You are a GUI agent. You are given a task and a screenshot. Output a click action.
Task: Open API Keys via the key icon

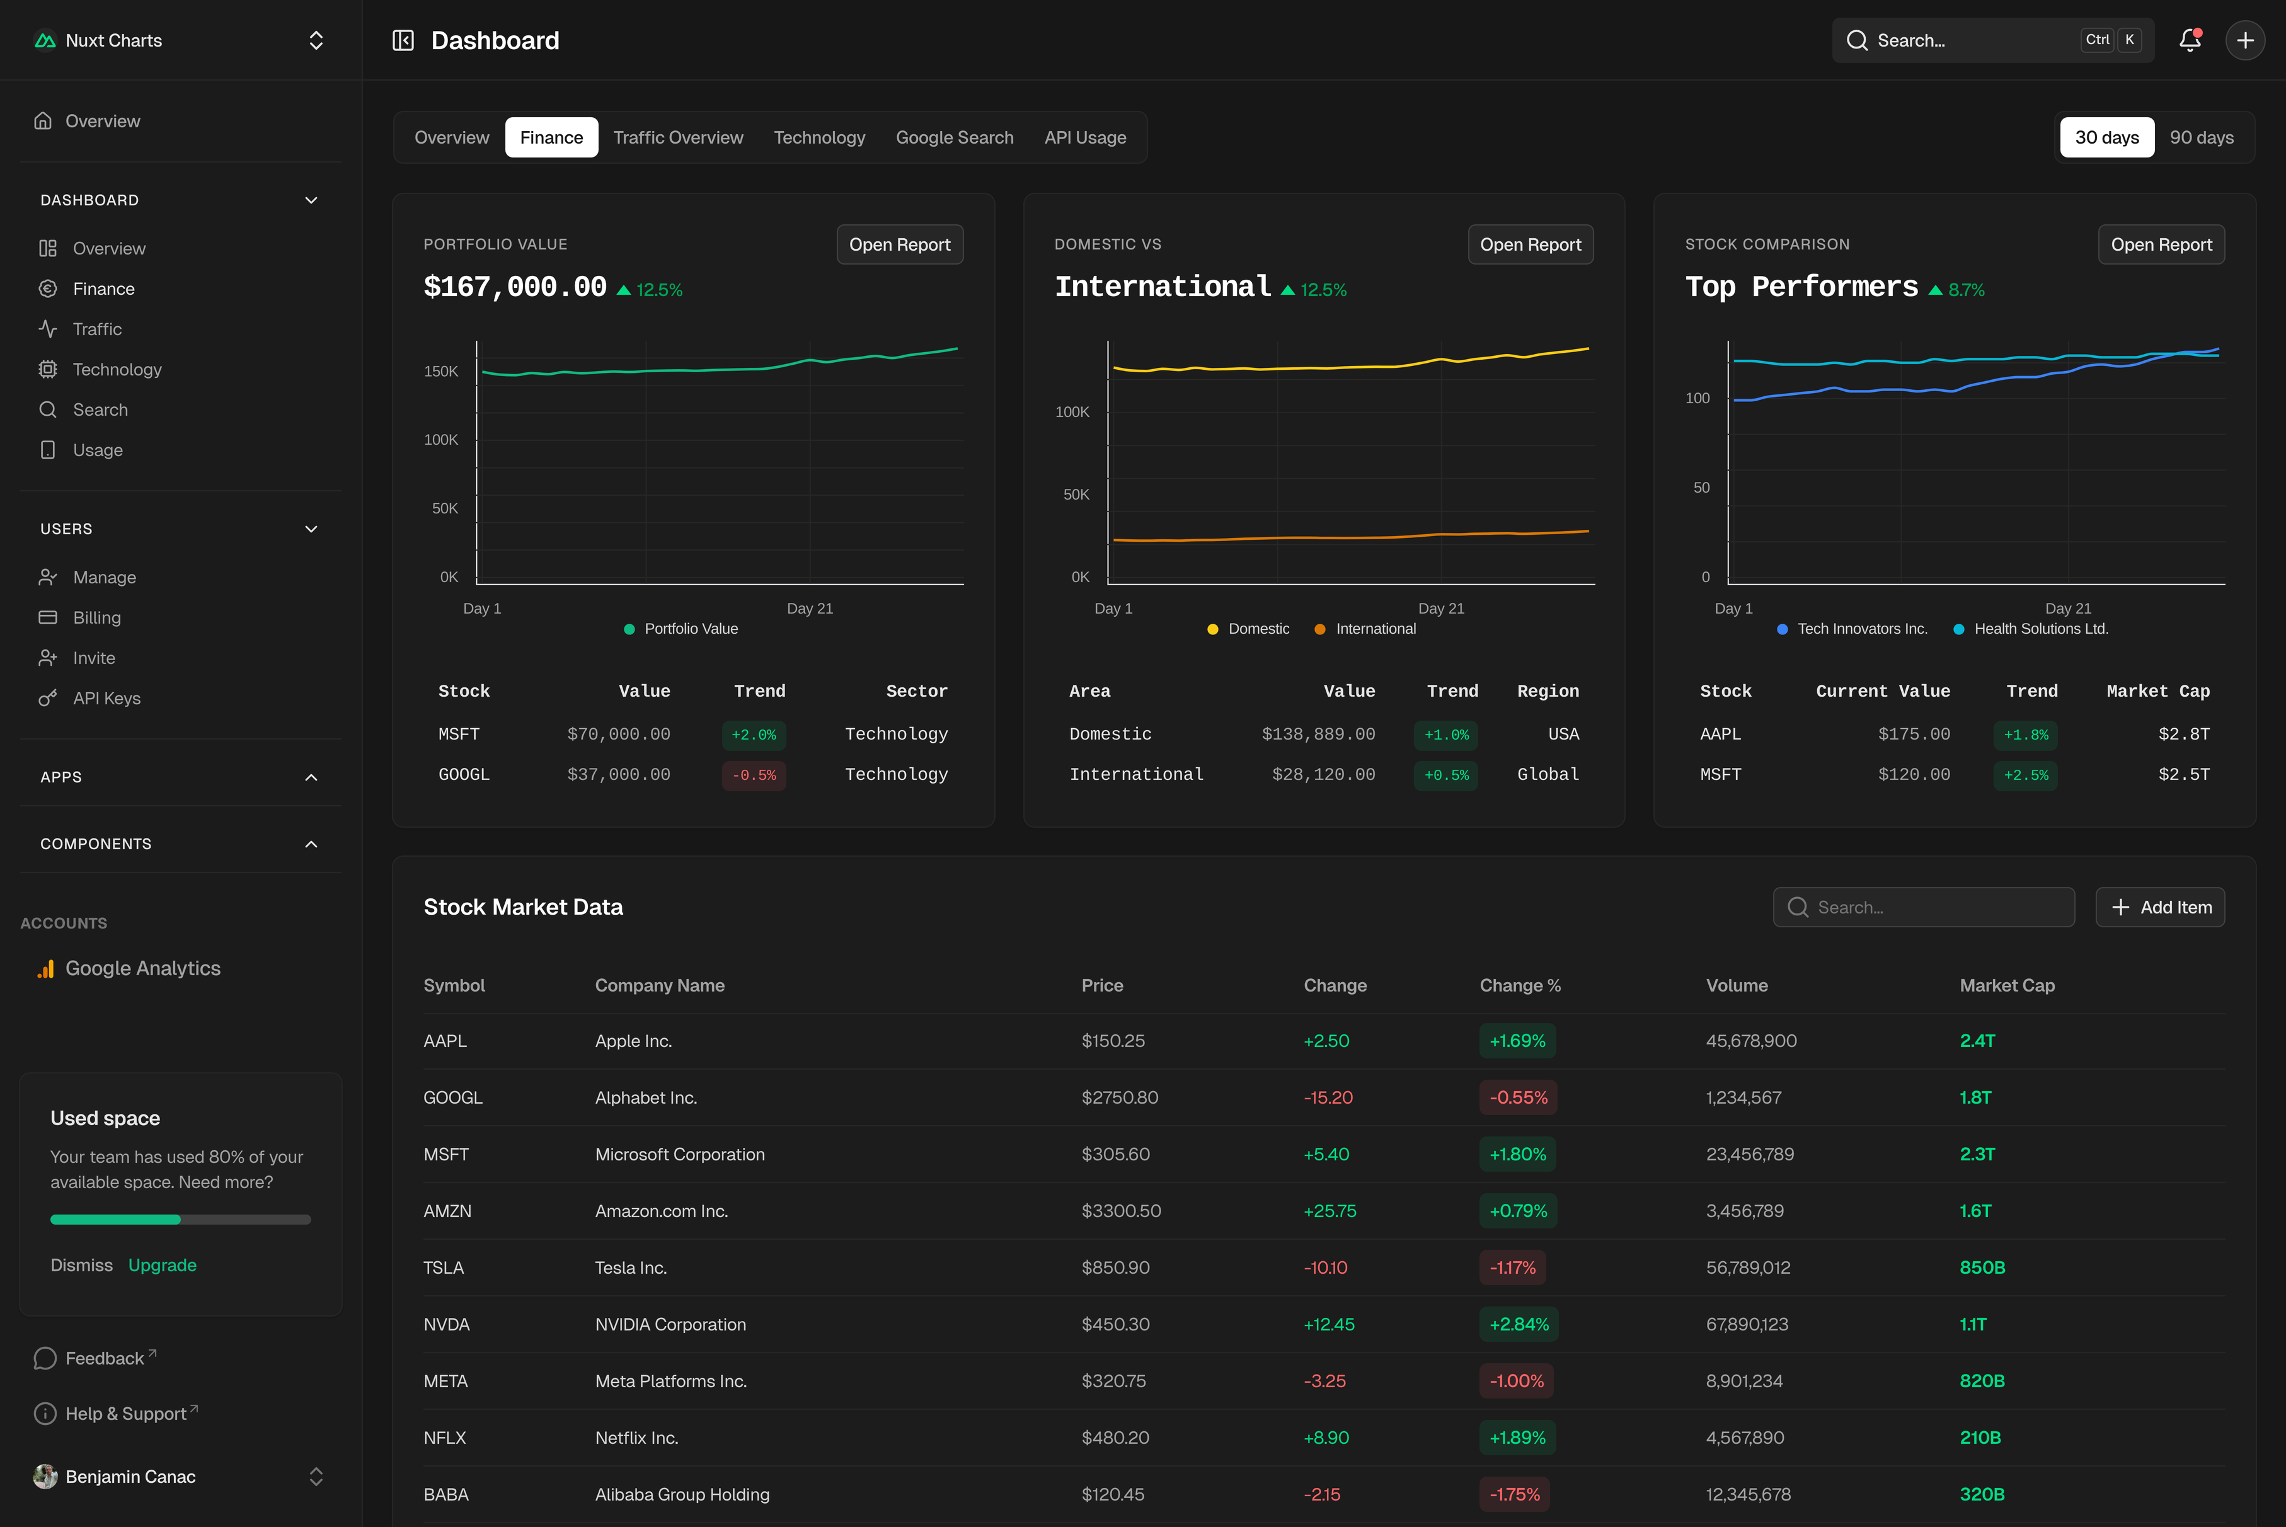[48, 698]
